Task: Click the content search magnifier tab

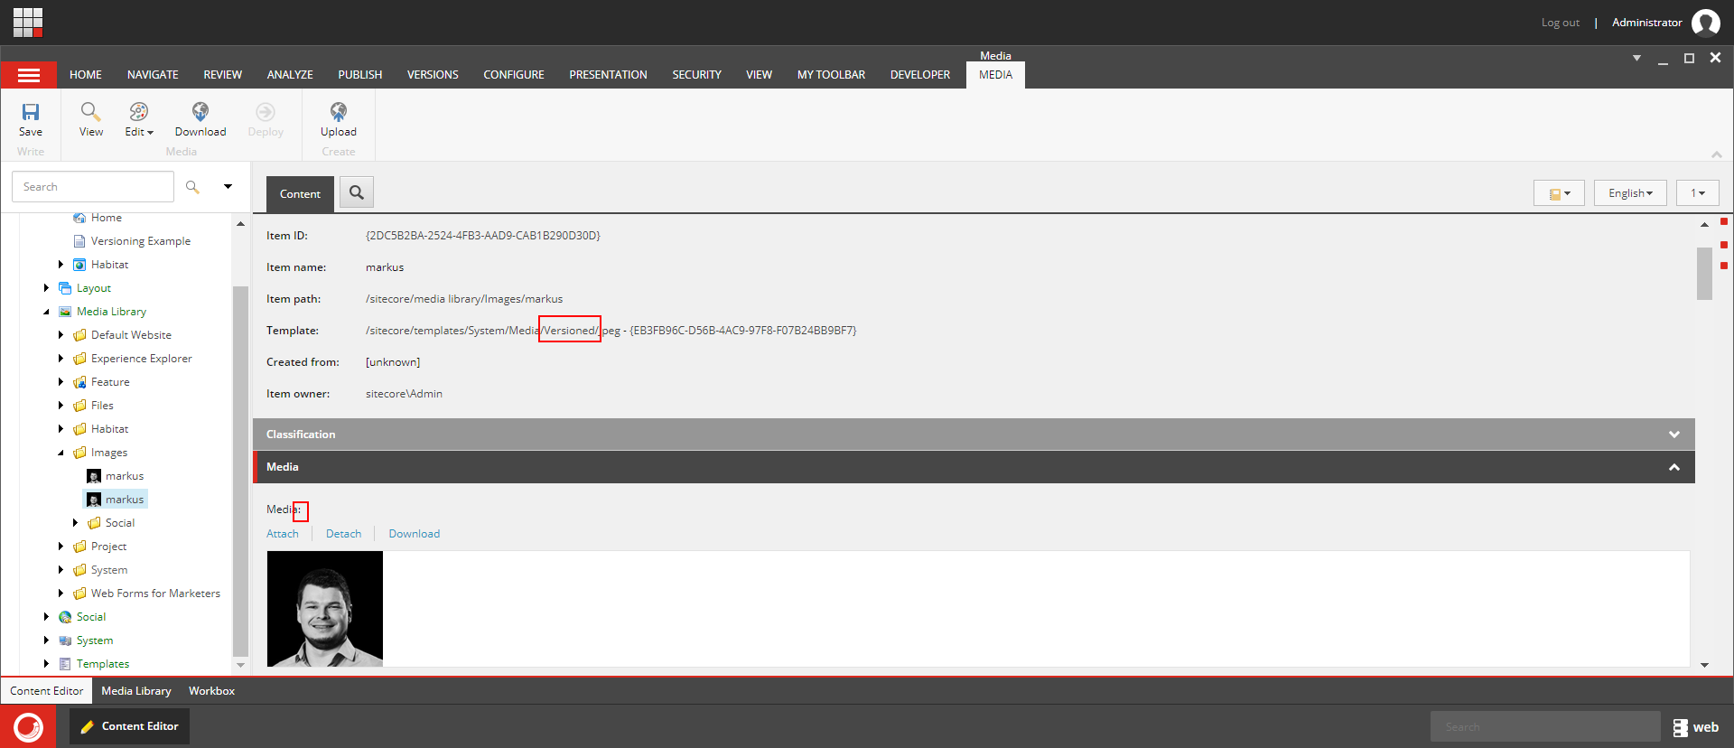Action: click(x=357, y=192)
